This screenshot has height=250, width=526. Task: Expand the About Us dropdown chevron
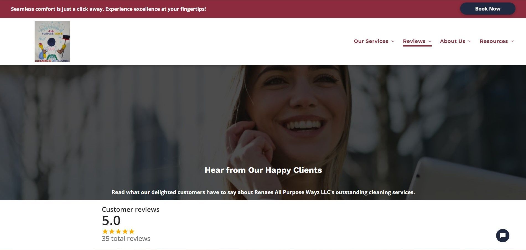[x=470, y=41]
